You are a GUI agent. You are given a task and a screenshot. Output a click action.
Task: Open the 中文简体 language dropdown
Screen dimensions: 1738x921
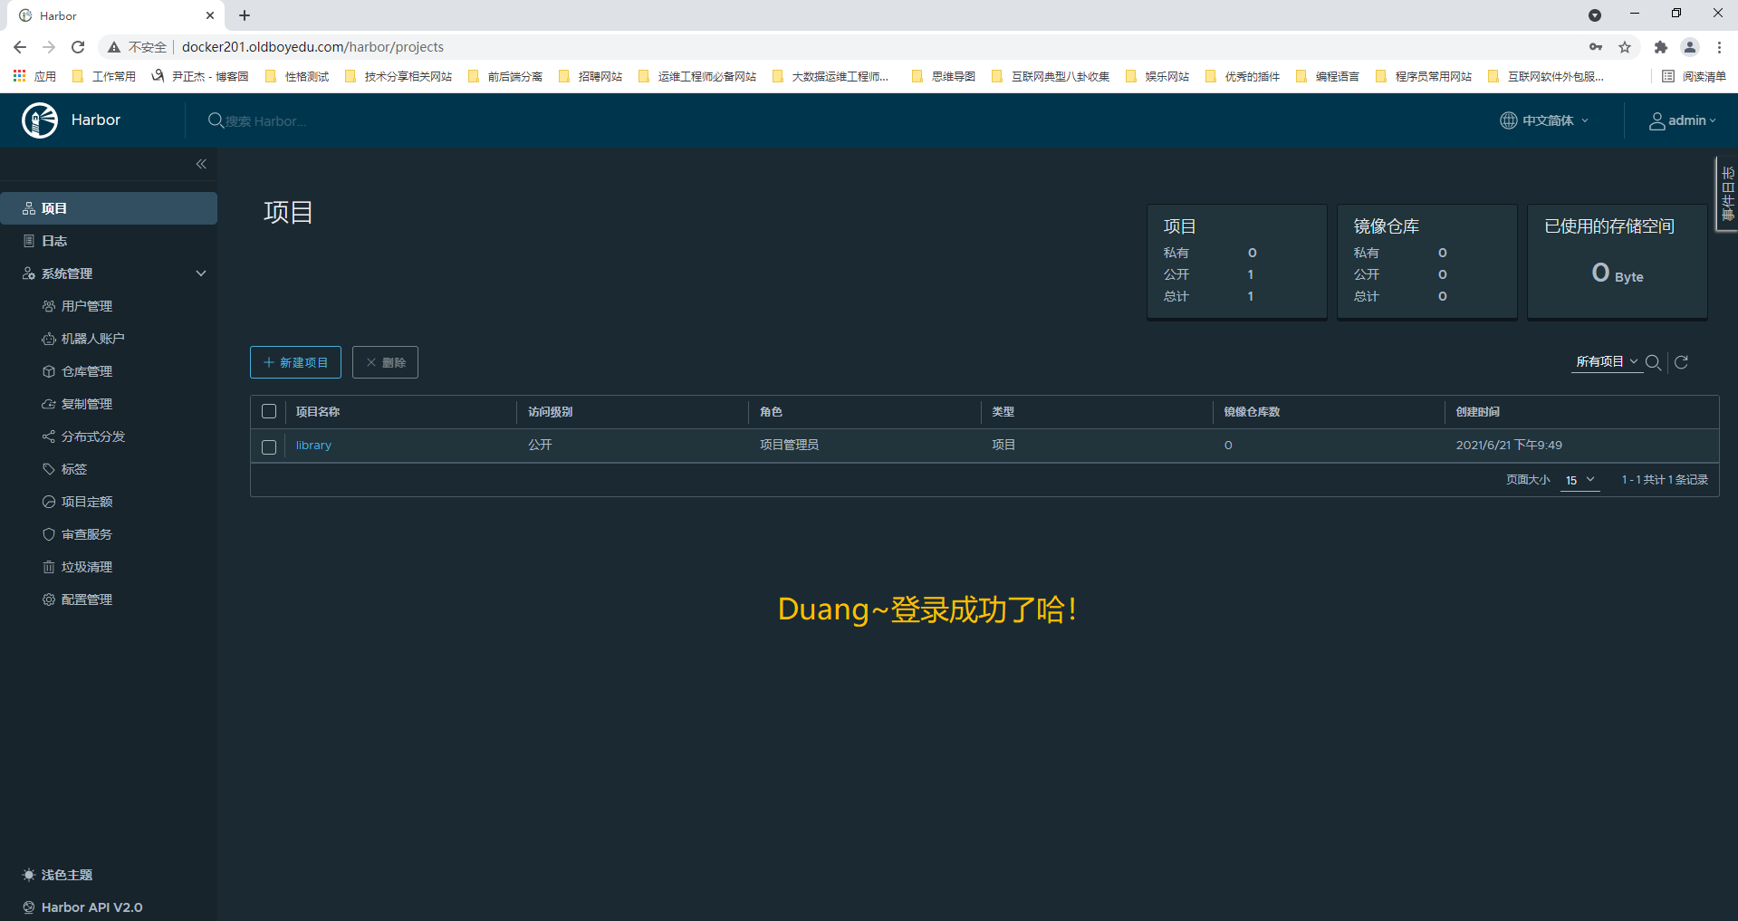[x=1545, y=120]
